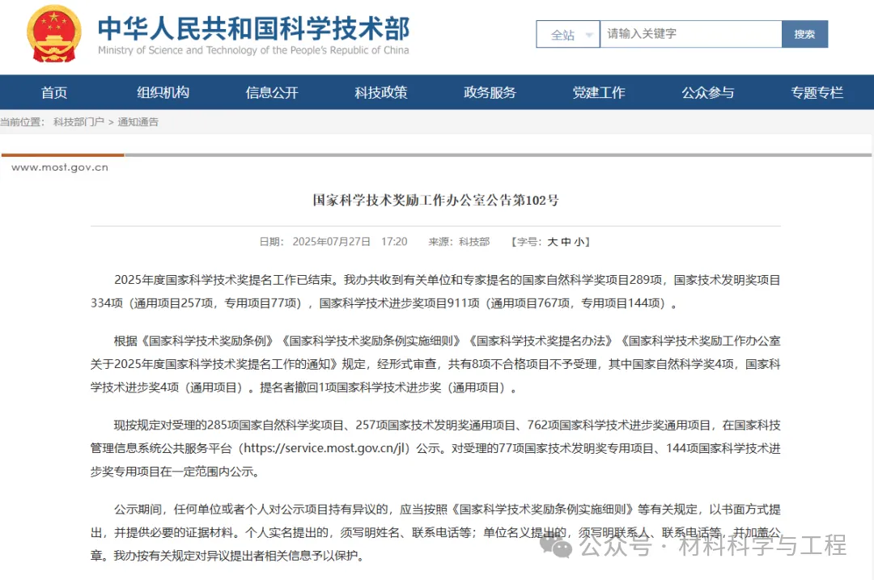This screenshot has height=580, width=874.
Task: Click the national emblem logo
Action: point(54,34)
